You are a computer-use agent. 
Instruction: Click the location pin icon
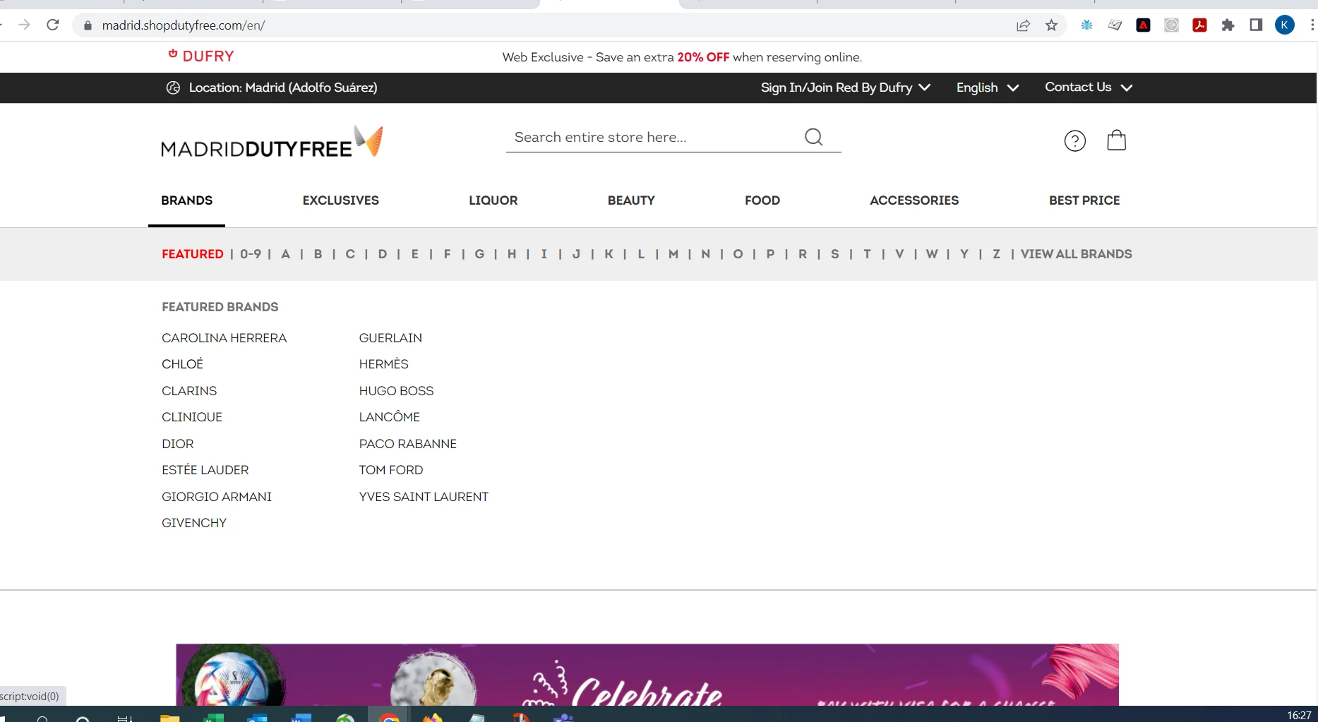pyautogui.click(x=173, y=88)
